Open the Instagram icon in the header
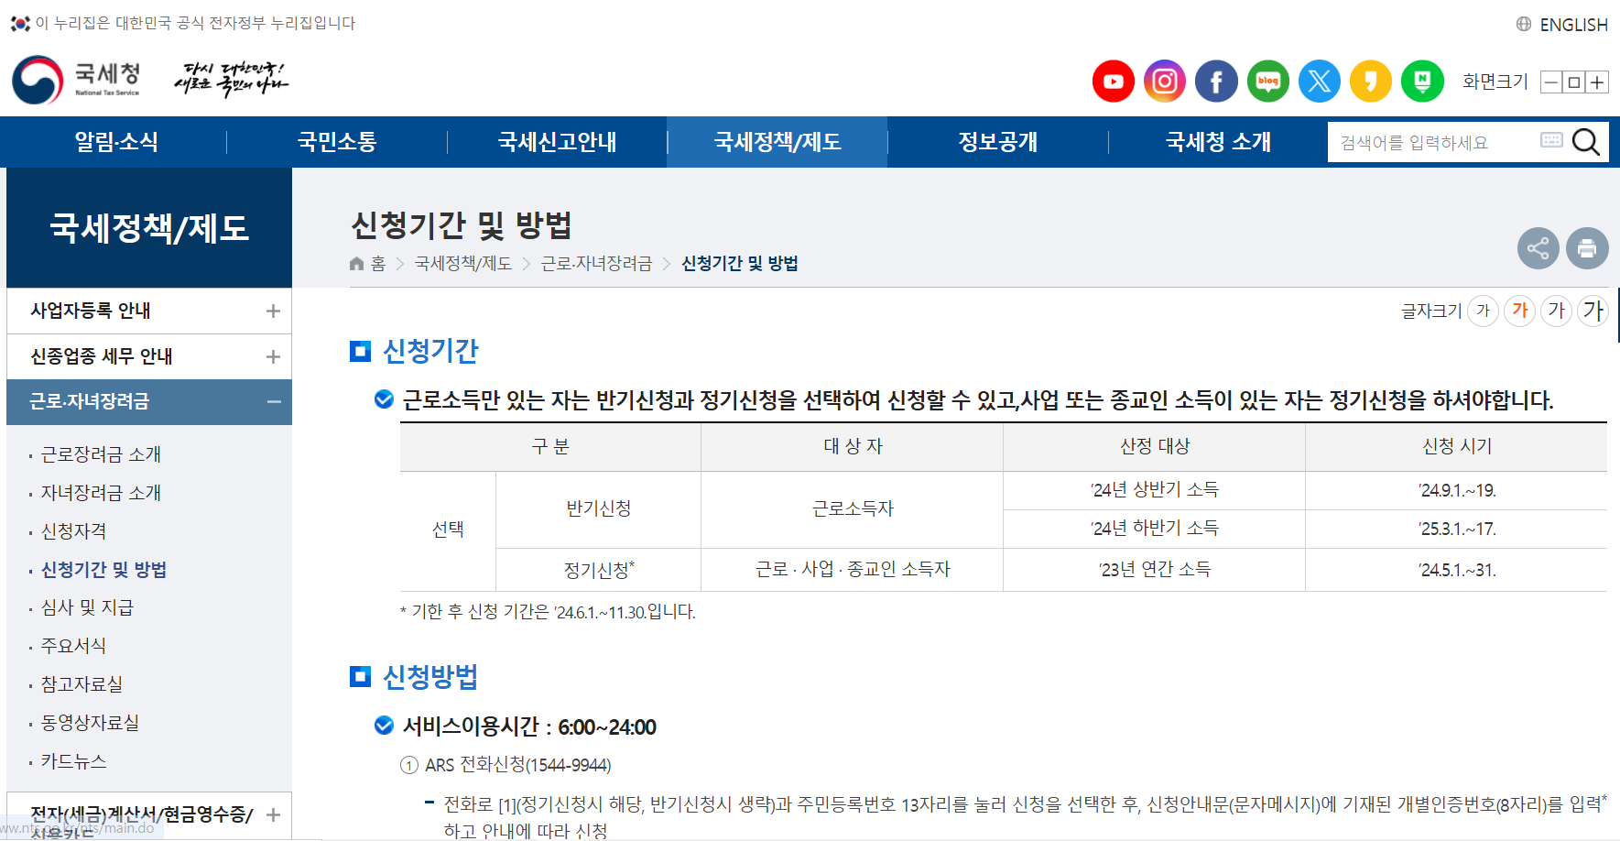Screen dimensions: 1620x841 1164,81
